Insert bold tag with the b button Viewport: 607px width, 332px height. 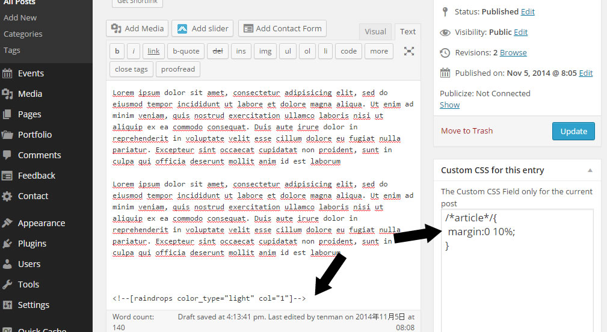117,51
